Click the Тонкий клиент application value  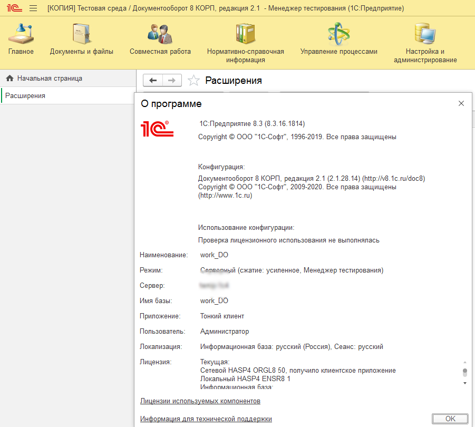(x=222, y=316)
